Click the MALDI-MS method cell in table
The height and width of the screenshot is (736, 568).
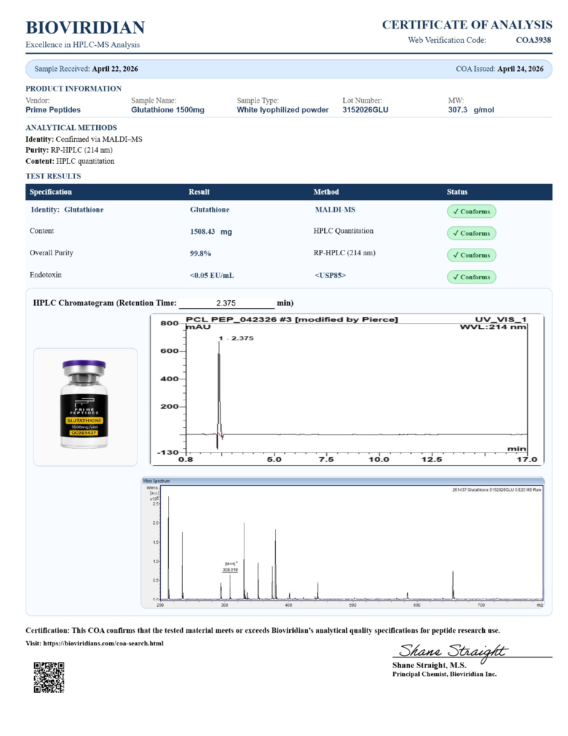pyautogui.click(x=335, y=210)
